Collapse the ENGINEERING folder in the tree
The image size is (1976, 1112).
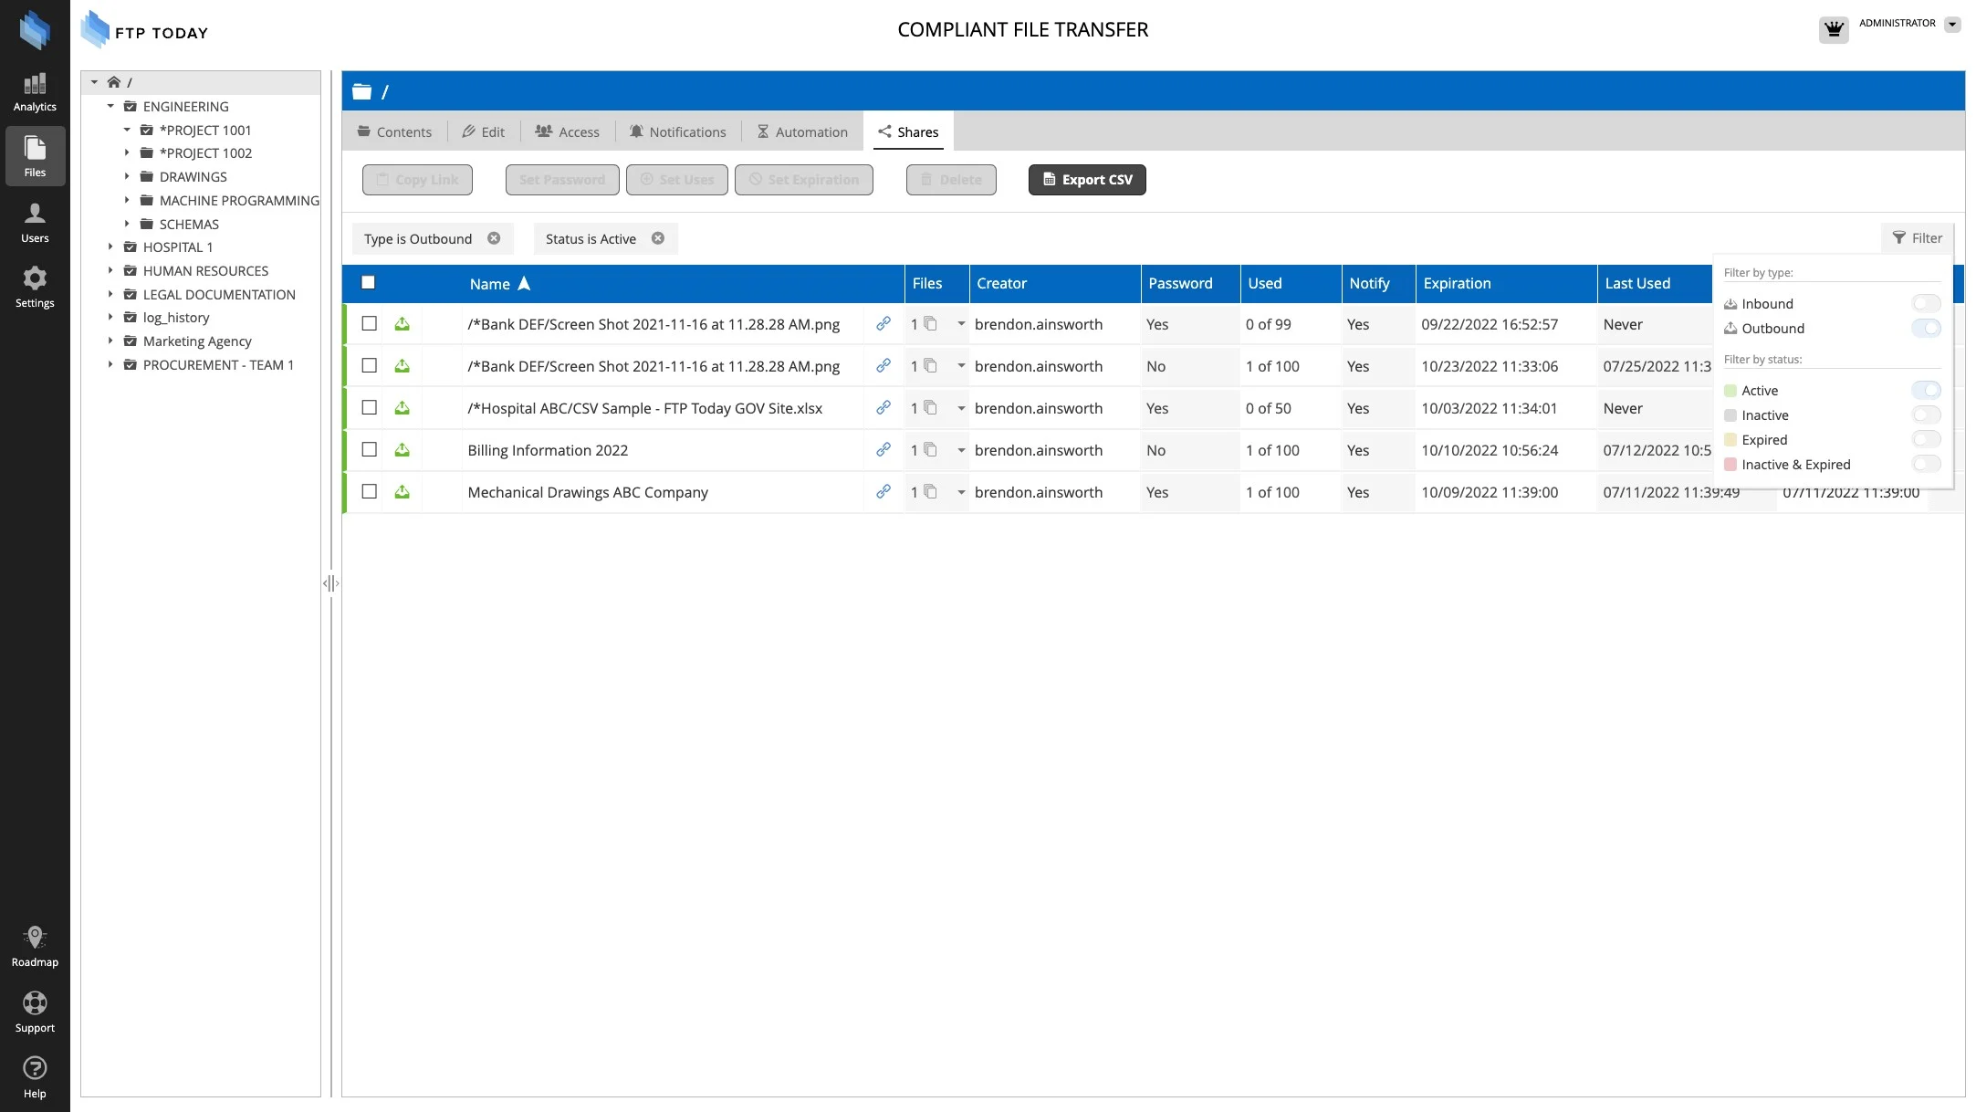coord(110,107)
